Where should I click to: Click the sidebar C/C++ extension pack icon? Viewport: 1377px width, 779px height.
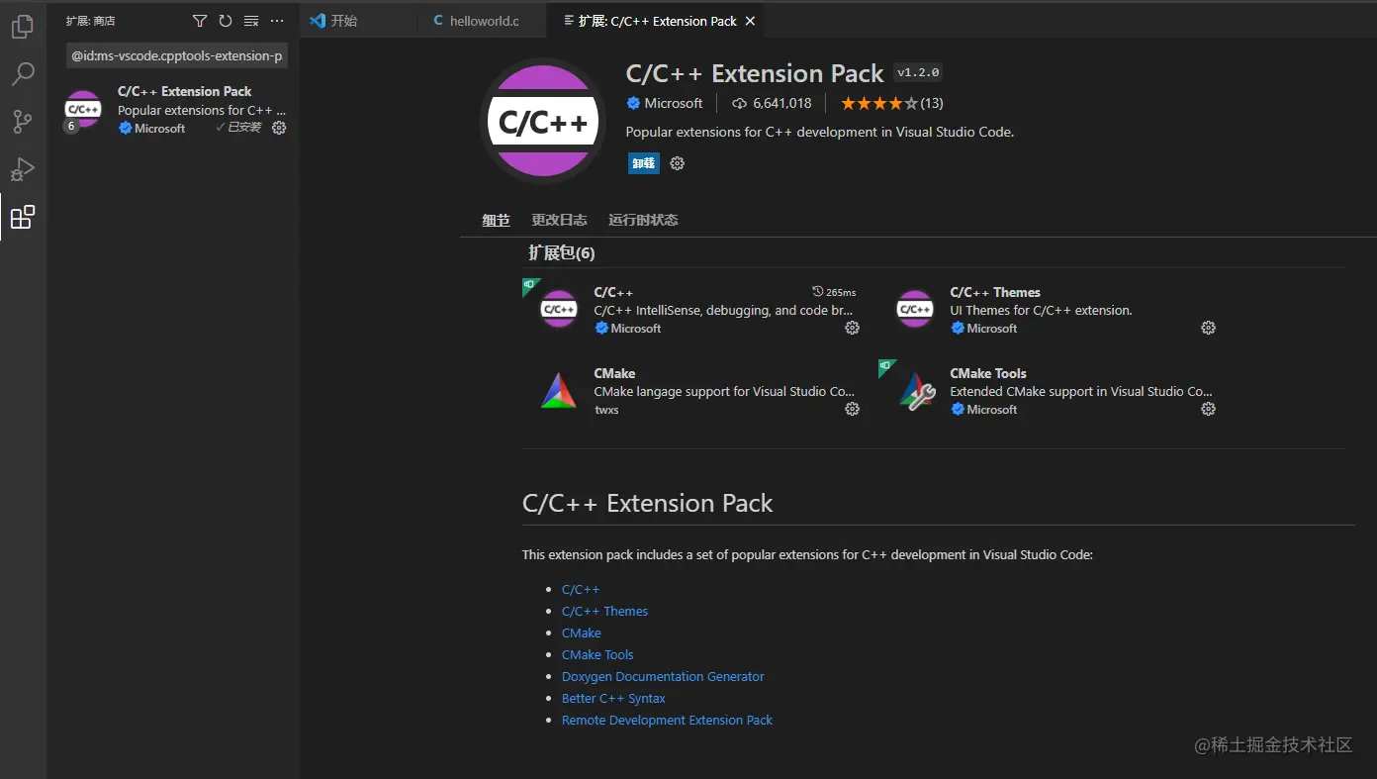coord(83,109)
